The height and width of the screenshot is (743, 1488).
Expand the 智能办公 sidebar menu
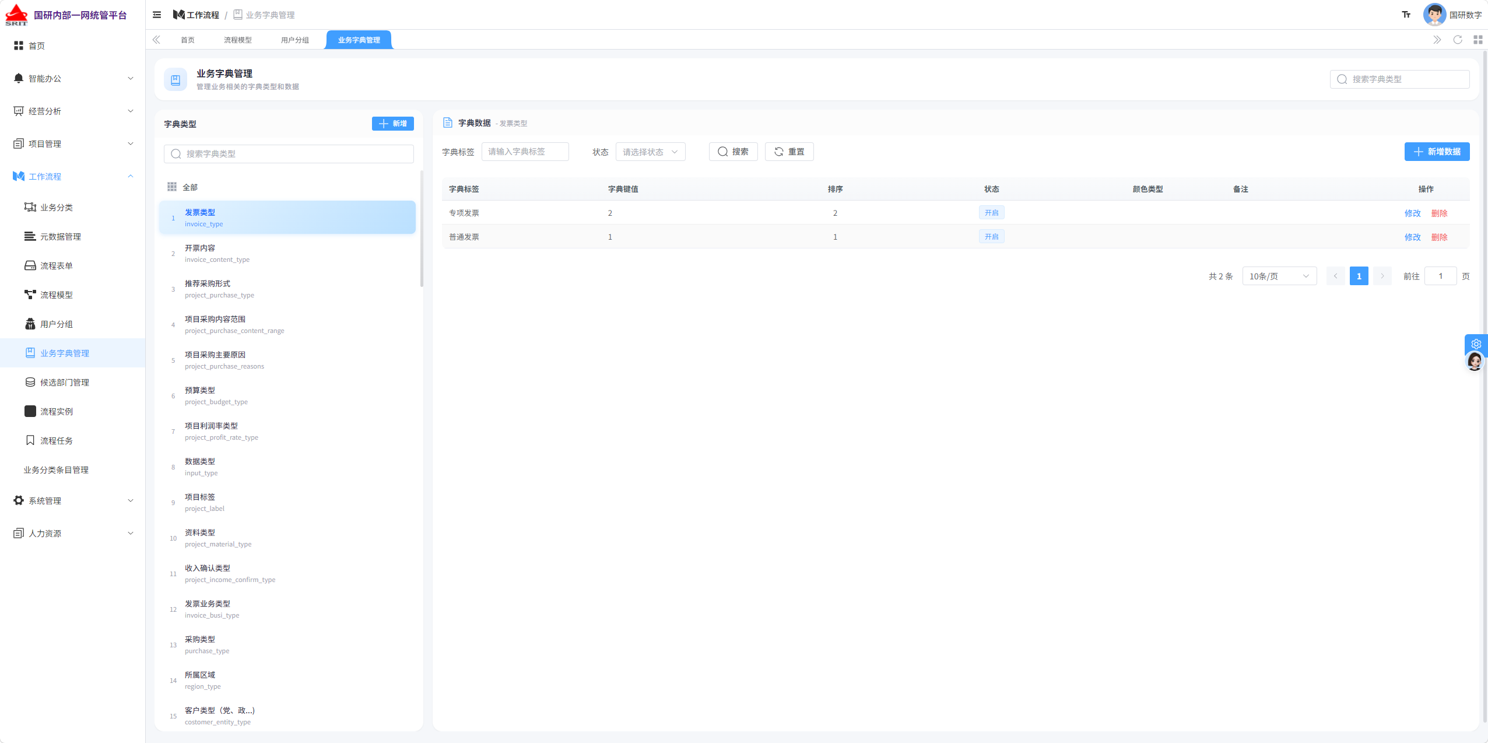(73, 78)
